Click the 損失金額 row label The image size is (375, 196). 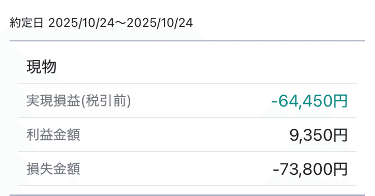pyautogui.click(x=53, y=169)
